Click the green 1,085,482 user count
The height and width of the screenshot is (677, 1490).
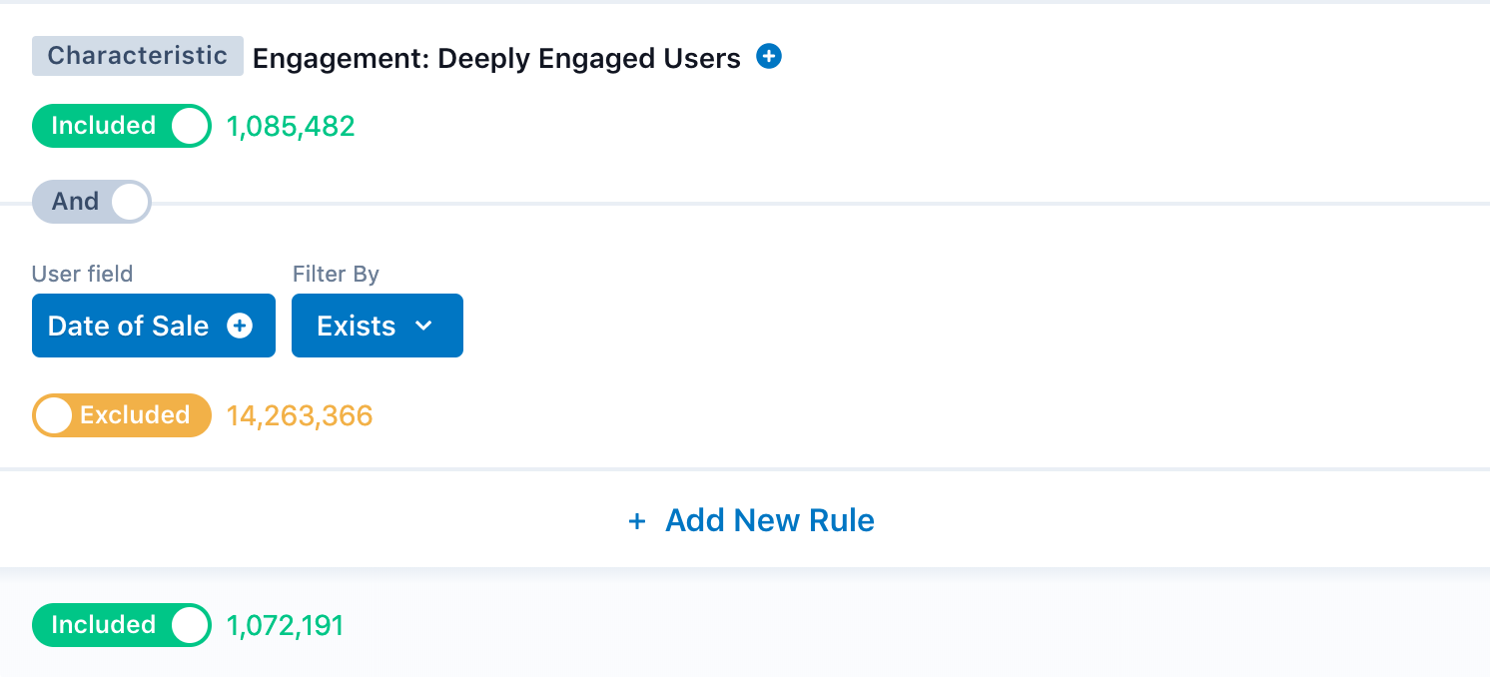pyautogui.click(x=291, y=127)
